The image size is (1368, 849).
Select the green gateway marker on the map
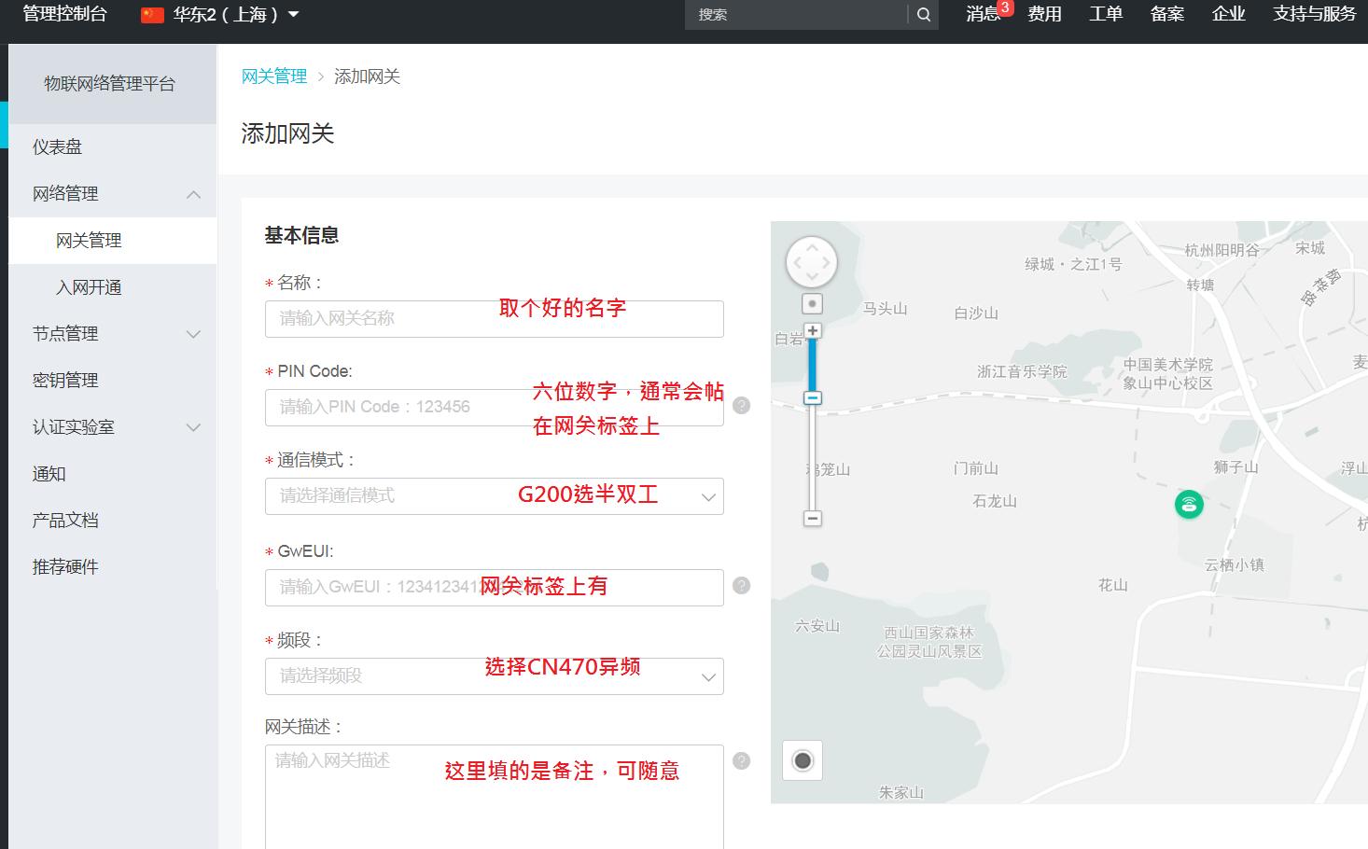pos(1189,504)
